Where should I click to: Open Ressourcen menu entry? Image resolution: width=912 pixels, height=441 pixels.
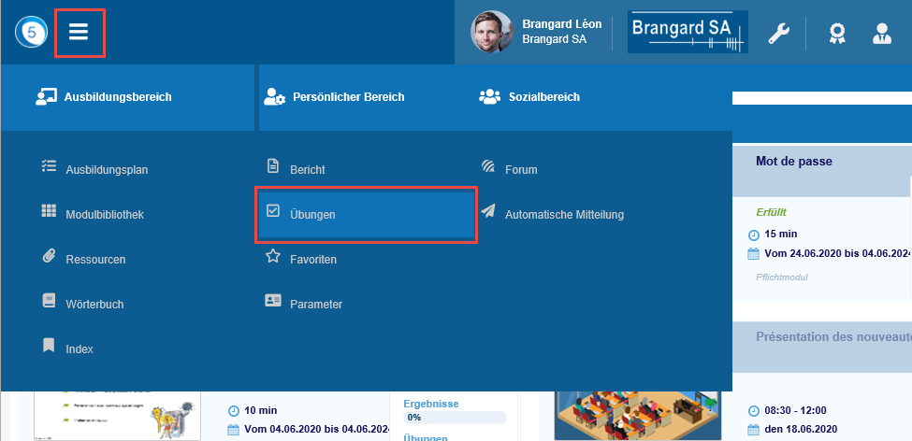(x=95, y=259)
